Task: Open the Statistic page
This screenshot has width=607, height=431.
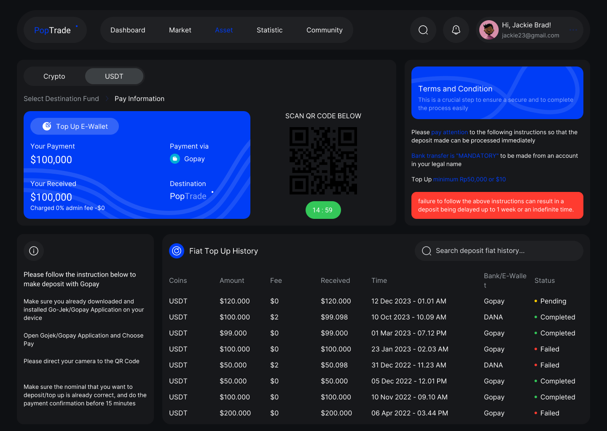Action: point(270,30)
